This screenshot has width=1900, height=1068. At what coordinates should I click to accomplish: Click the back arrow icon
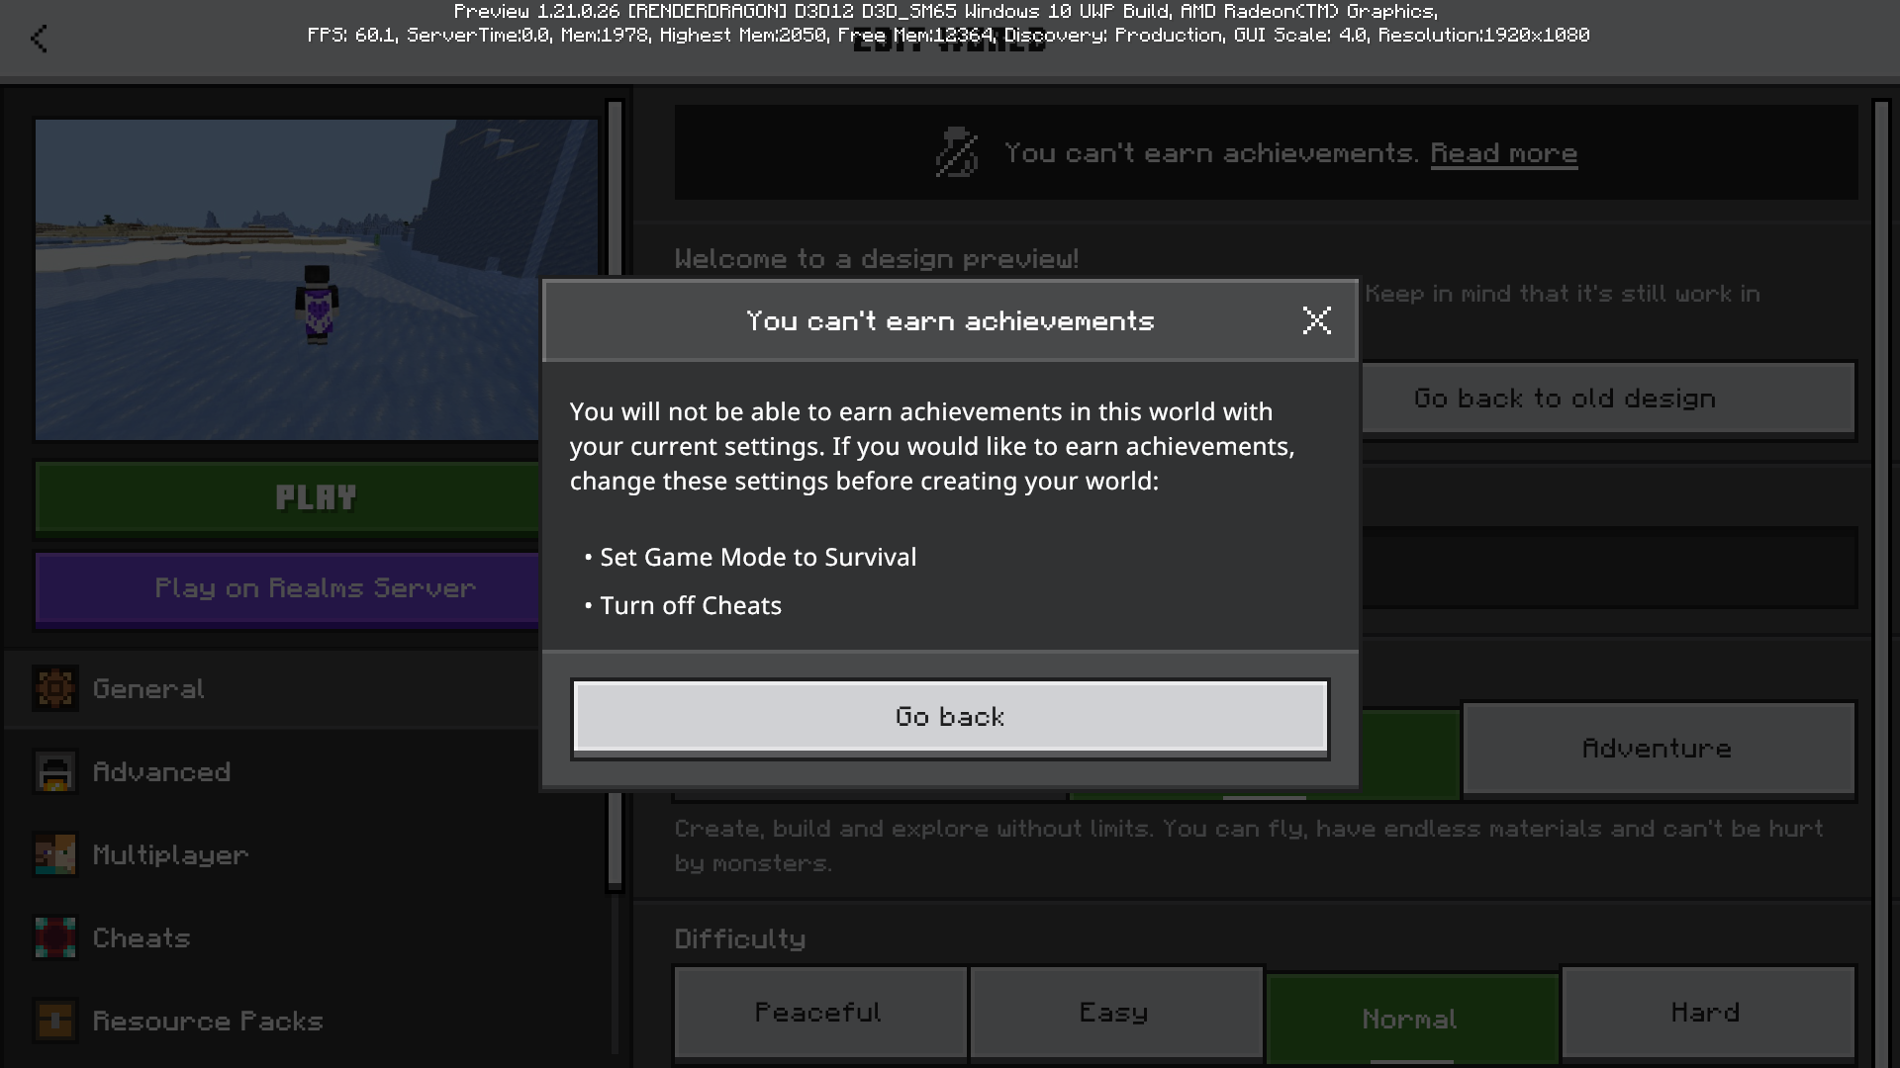(40, 39)
